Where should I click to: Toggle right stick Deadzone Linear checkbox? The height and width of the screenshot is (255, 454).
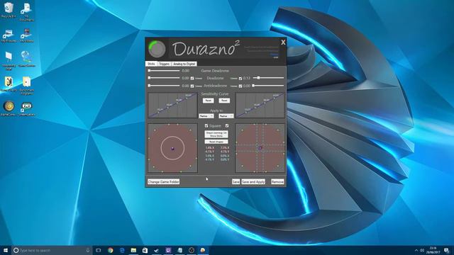240,79
